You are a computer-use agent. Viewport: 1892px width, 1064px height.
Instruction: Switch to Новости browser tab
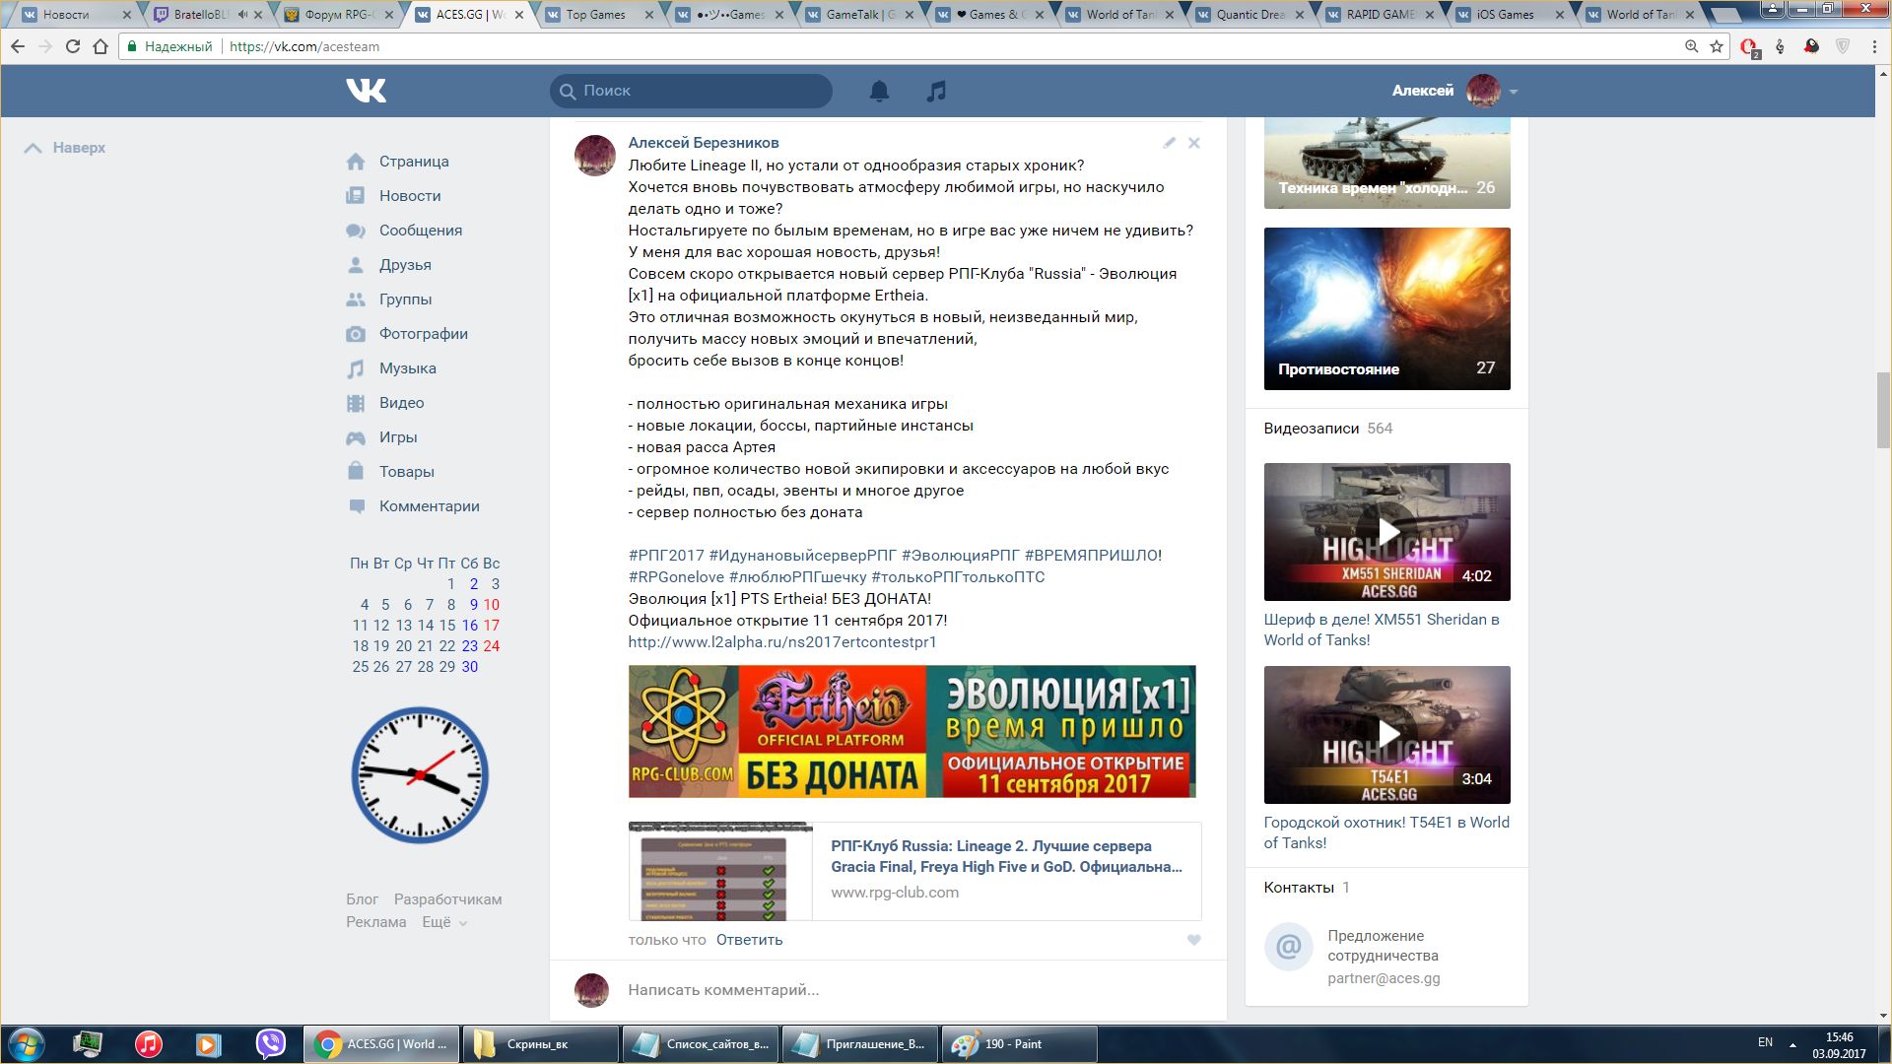pyautogui.click(x=77, y=15)
